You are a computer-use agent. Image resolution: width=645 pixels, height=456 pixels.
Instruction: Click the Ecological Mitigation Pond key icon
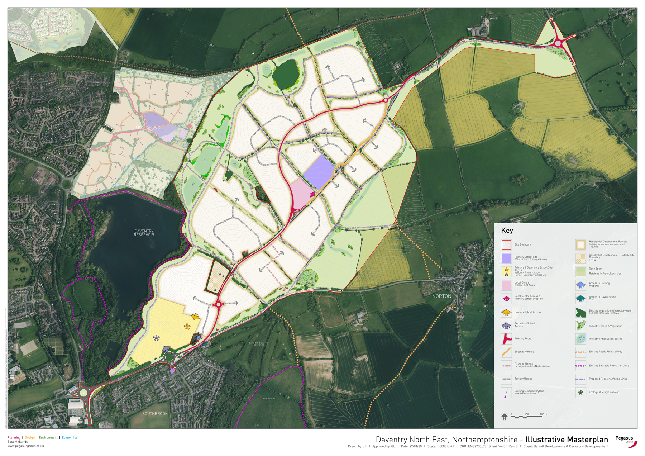pyautogui.click(x=580, y=393)
